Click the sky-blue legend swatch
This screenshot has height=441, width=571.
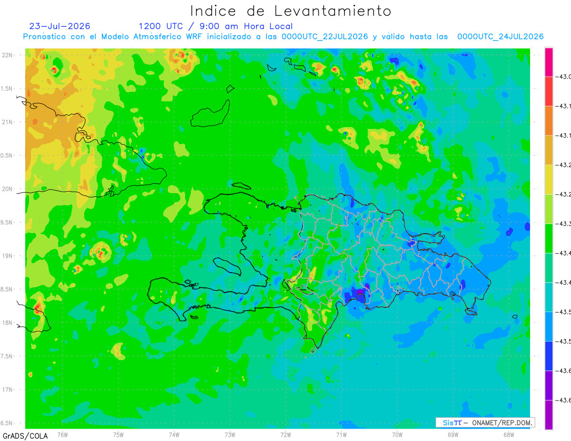(549, 327)
